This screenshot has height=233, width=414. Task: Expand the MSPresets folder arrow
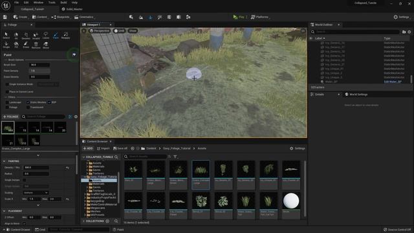[x=85, y=215]
